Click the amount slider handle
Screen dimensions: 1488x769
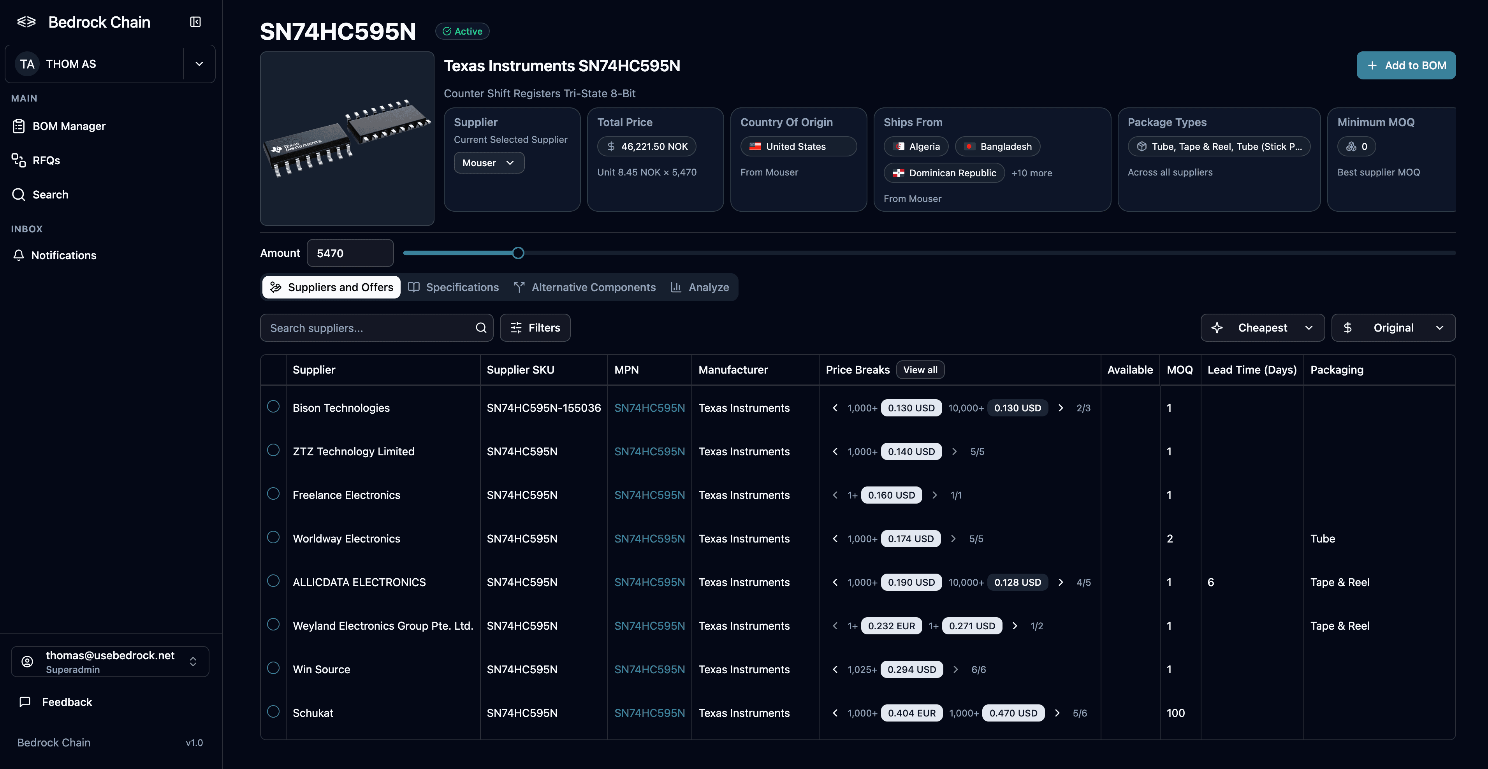tap(518, 253)
